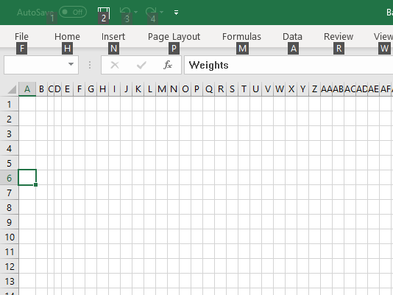Select the row 10 header
This screenshot has height=295, width=393.
(10, 237)
